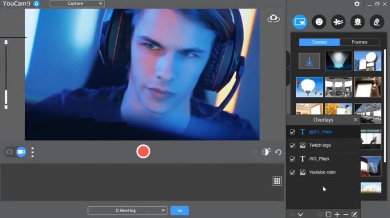
Task: Open the Drawing pencil tool panel
Action: (x=377, y=22)
